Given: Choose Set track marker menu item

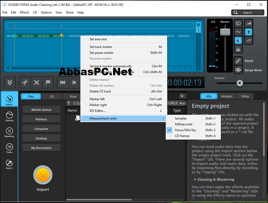Looking at the screenshot, I should click(124, 47).
